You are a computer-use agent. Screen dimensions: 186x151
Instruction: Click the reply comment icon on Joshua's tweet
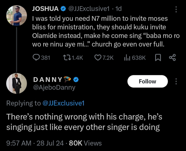pyautogui.click(x=36, y=58)
